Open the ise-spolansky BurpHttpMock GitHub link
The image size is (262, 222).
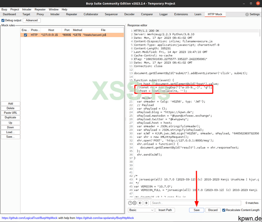coord(105,218)
